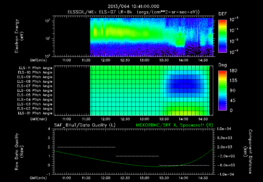Screen dimensions: 263x182
Task: Click 13:30 tick label under the pitch angle panel
Action: click(x=164, y=119)
